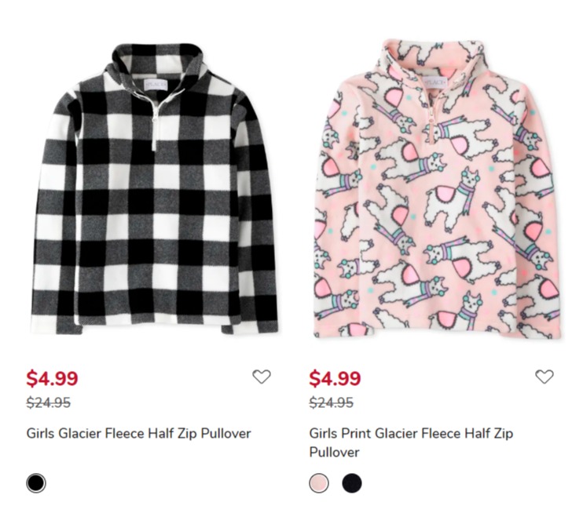
Task: Click the PLACE collar tag on plaid pullover
Action: (x=156, y=85)
